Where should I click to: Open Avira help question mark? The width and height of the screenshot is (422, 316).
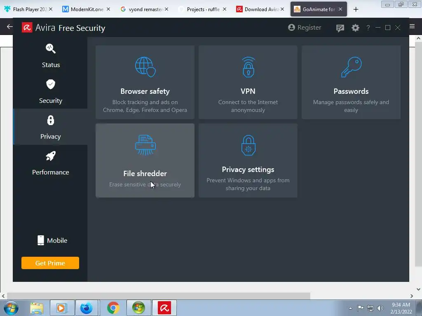pos(368,28)
